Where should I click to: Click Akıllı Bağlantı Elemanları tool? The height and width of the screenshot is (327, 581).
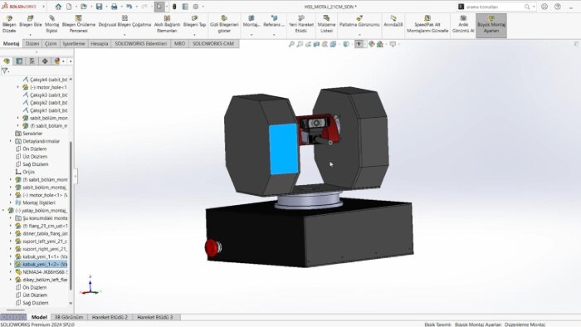tap(167, 24)
